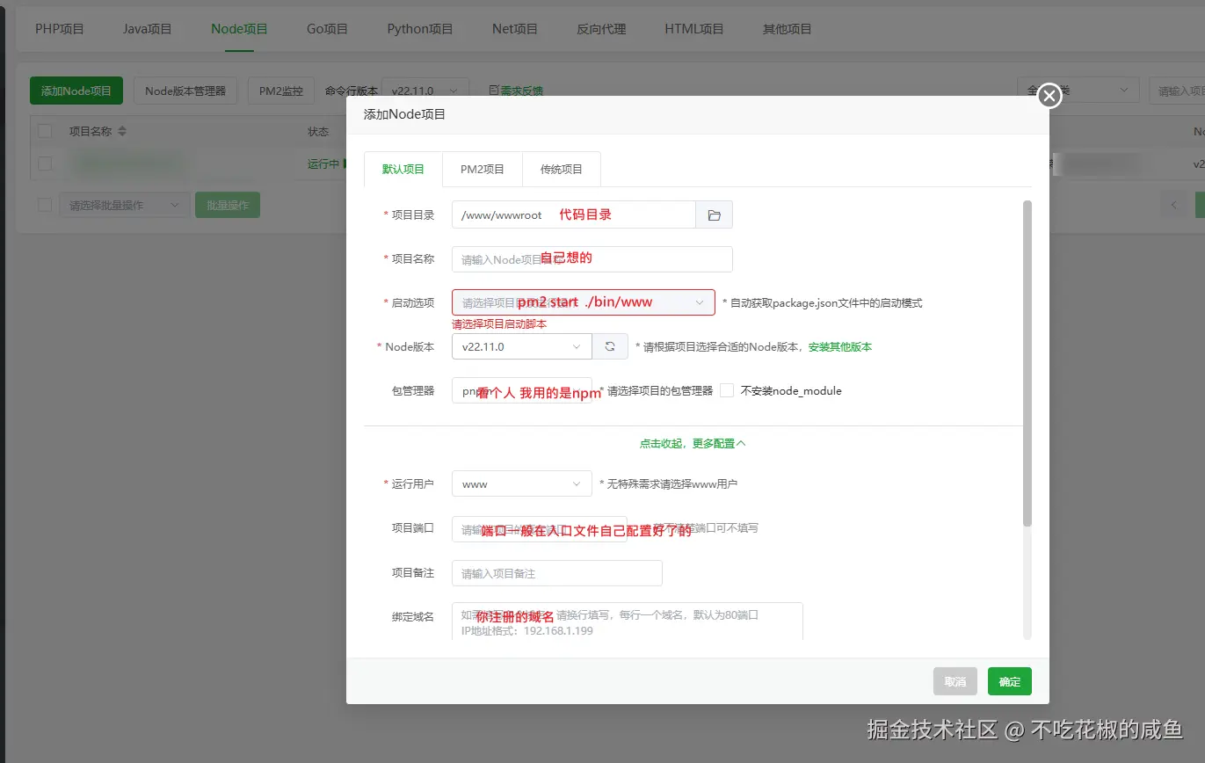Tick the select-all checkbox in table header
Screen dimensions: 1205x763
(45, 131)
